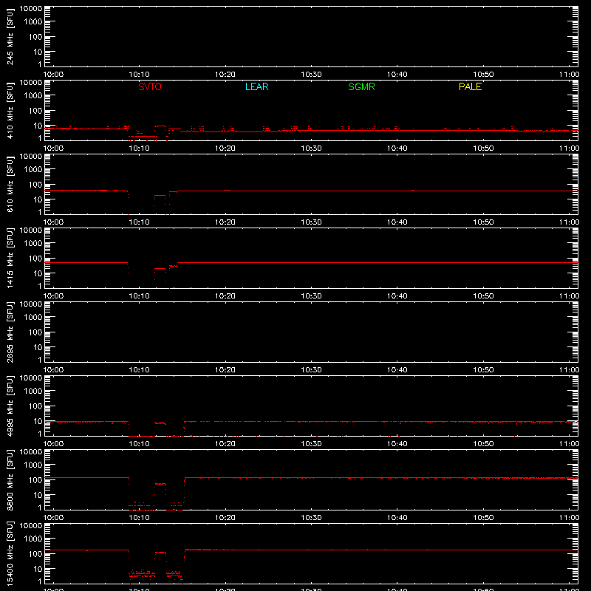The width and height of the screenshot is (591, 591).
Task: Click the 1000 tick value on the 8800 MHz panel
Action: 33,465
